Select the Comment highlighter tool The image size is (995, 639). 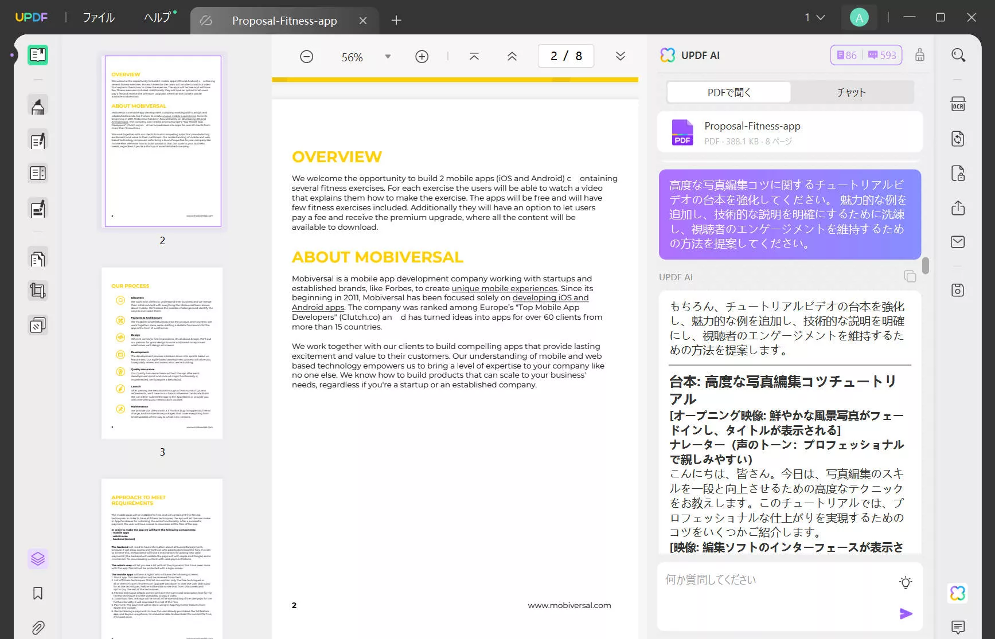coord(38,106)
